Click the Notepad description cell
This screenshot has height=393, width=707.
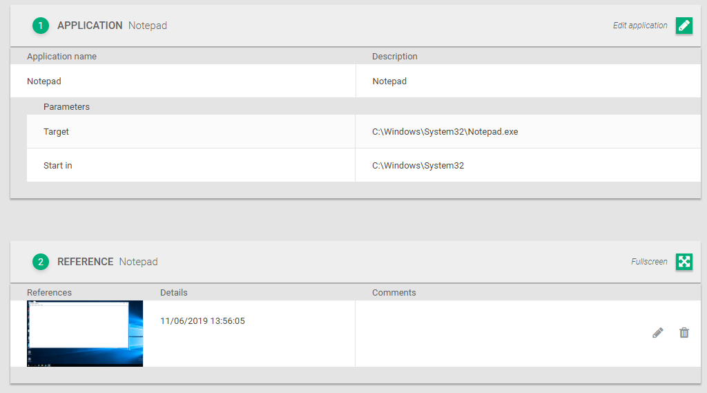(x=528, y=82)
